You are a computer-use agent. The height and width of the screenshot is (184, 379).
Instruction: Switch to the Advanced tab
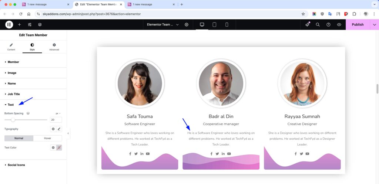tap(54, 47)
